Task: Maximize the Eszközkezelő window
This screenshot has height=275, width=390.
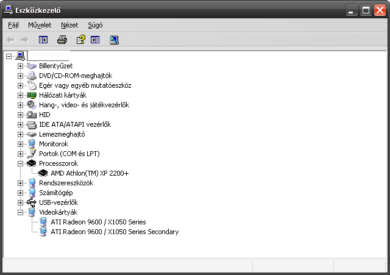Action: click(x=366, y=10)
